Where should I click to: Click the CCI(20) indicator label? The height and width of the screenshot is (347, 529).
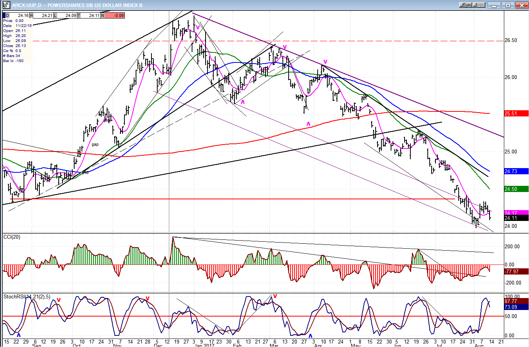click(x=12, y=237)
